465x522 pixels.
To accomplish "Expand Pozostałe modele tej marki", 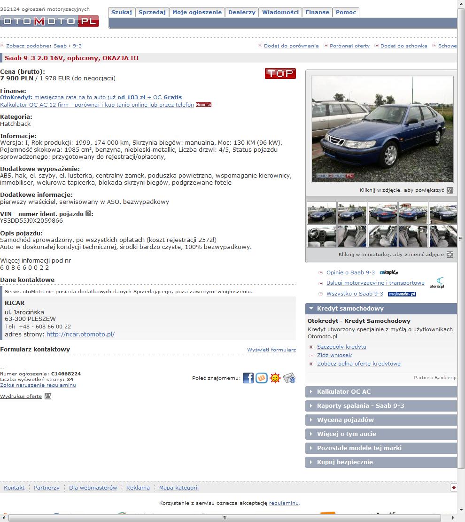I will 381,448.
